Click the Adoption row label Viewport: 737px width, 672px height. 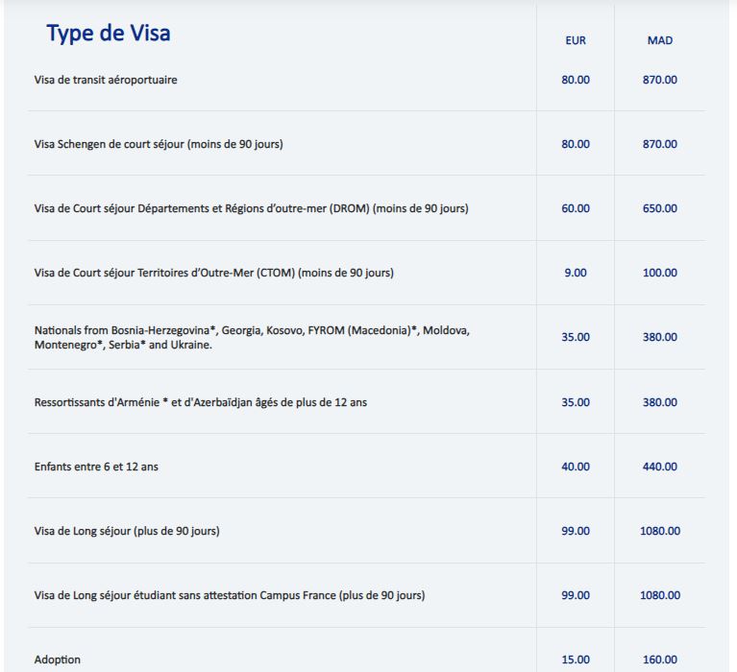[x=58, y=660]
